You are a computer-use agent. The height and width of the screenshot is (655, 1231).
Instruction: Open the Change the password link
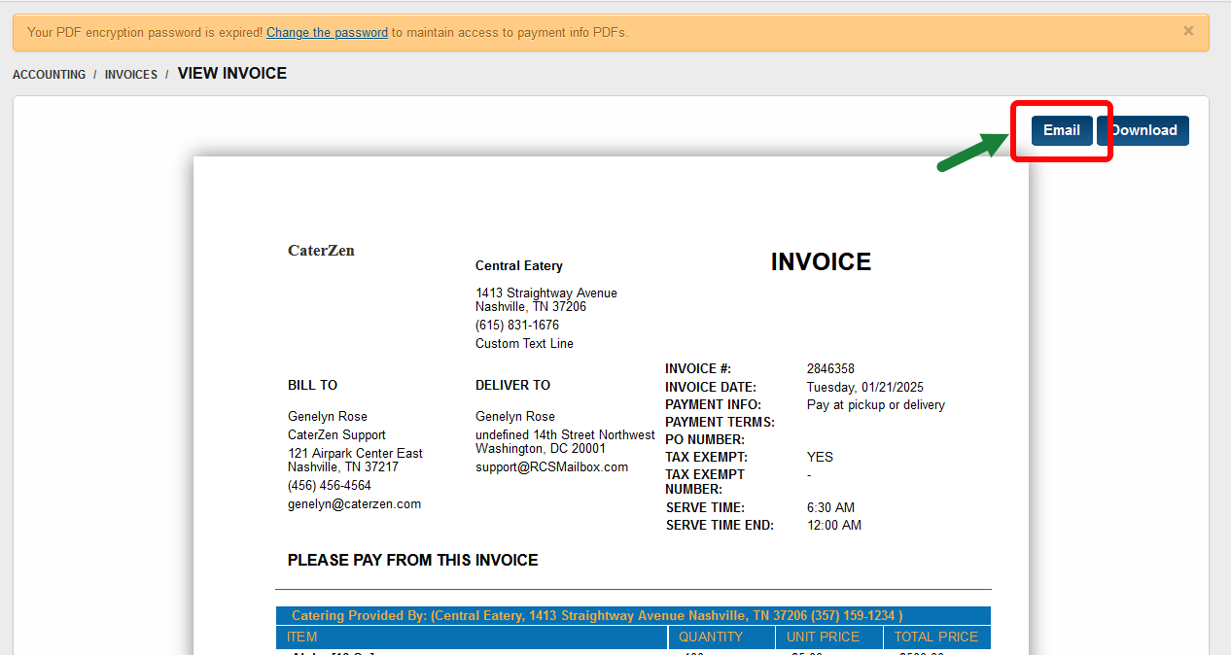tap(327, 32)
